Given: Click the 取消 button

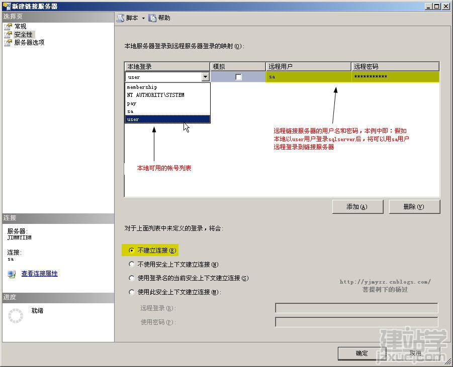Looking at the screenshot, I should pos(415,353).
